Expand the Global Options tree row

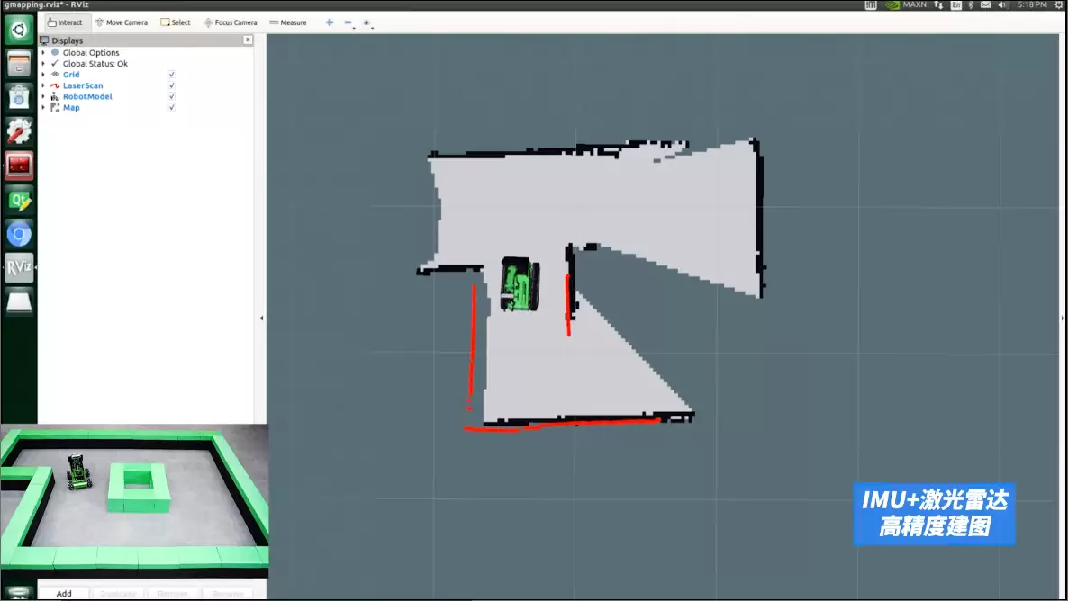tap(43, 52)
